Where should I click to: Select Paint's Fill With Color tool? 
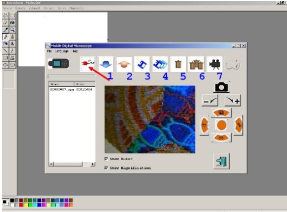pos(12,23)
